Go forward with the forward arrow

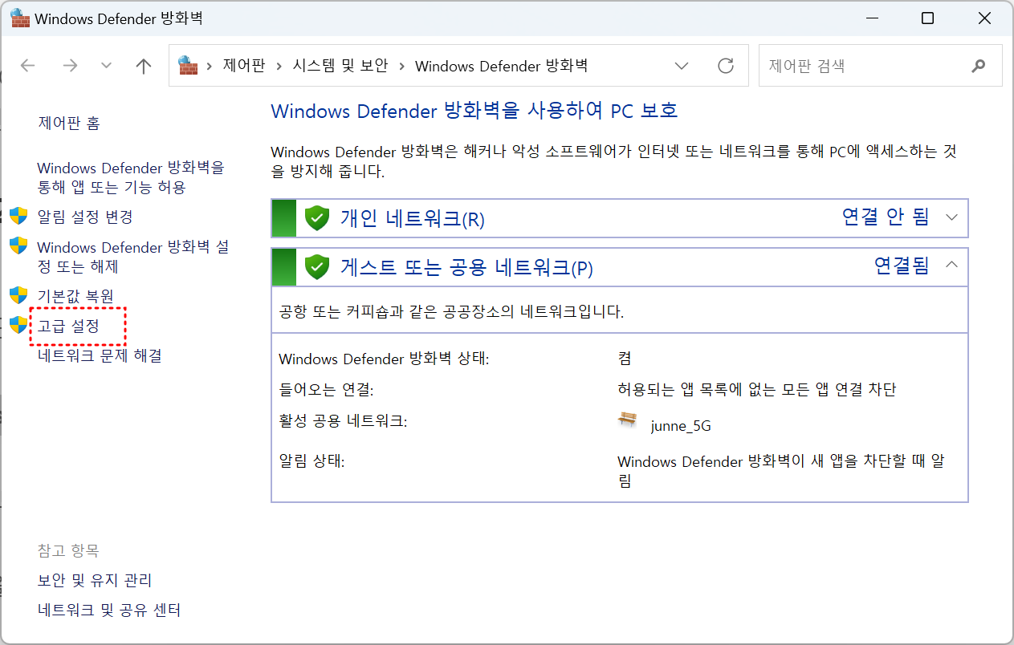click(70, 66)
